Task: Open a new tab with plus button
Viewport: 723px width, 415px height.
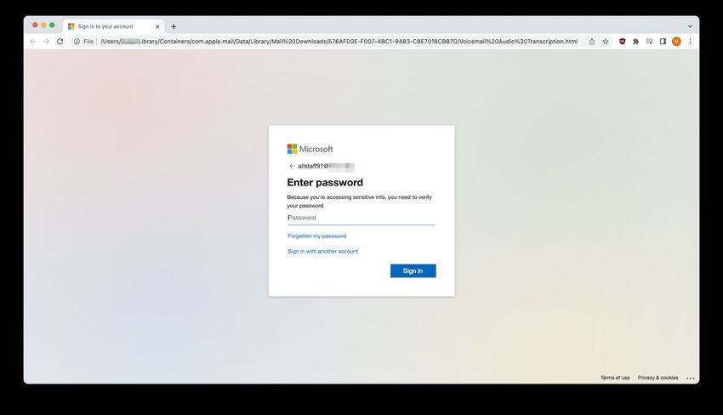Action: coord(174,26)
